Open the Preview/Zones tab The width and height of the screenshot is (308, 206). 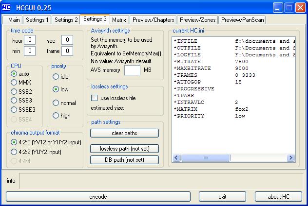(x=197, y=20)
